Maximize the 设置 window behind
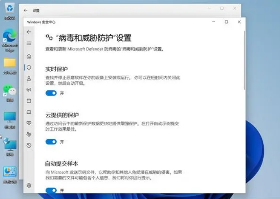 coord(222,8)
